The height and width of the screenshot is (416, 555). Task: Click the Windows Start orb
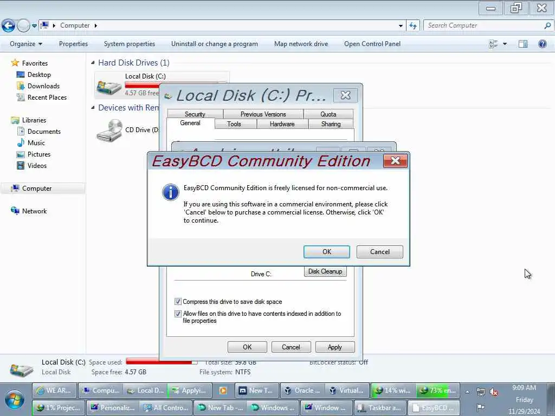pyautogui.click(x=14, y=400)
